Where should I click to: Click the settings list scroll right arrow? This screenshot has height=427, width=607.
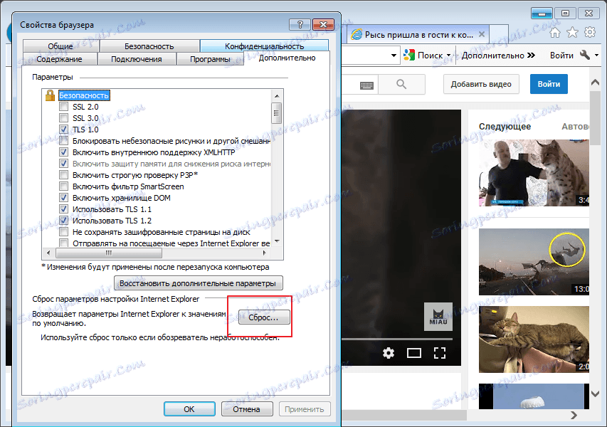click(x=265, y=253)
